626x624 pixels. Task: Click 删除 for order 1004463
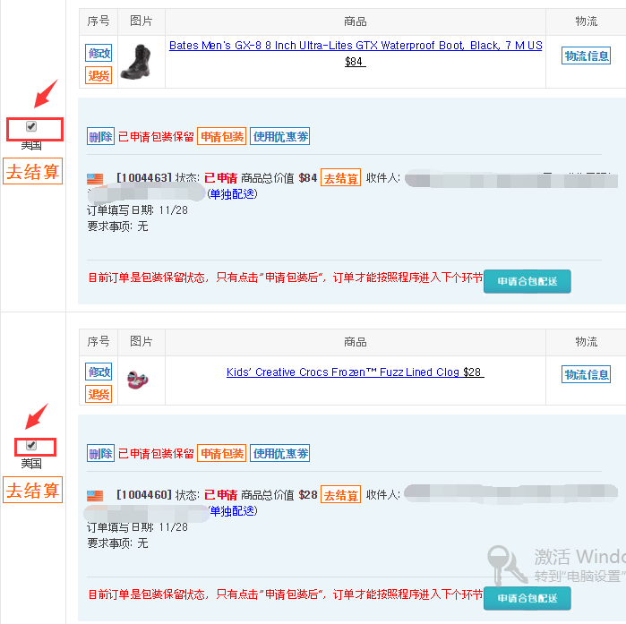click(x=100, y=136)
